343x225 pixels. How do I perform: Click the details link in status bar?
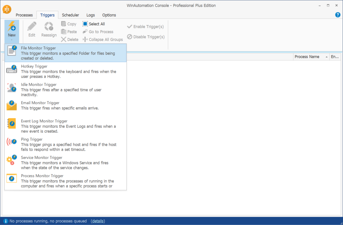click(x=98, y=221)
